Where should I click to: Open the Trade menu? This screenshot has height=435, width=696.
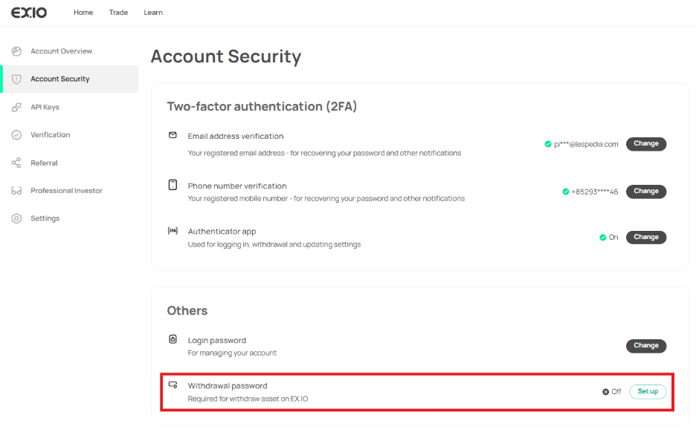point(118,13)
